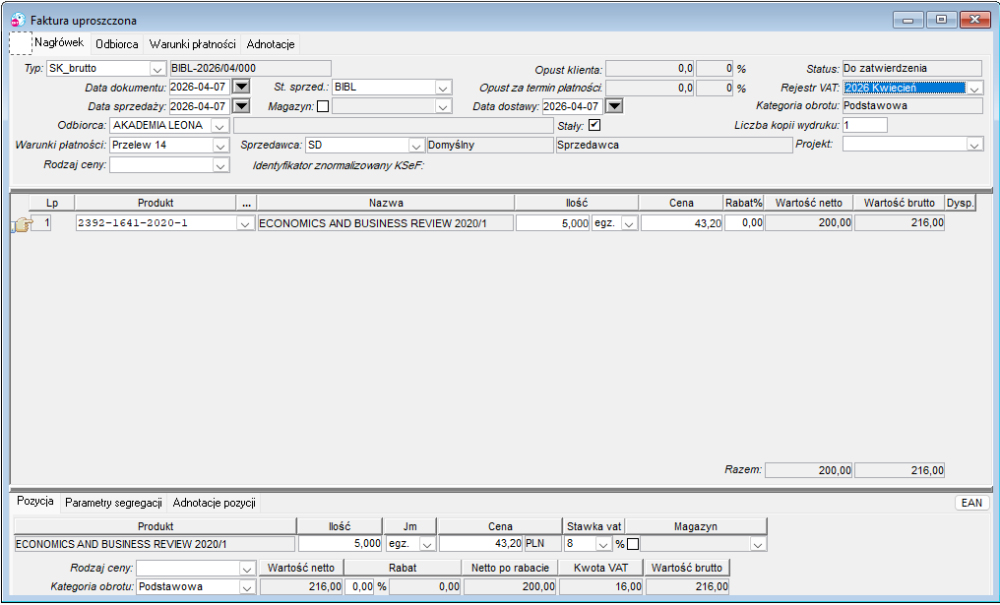
Task: Click the EAN button
Action: [971, 503]
